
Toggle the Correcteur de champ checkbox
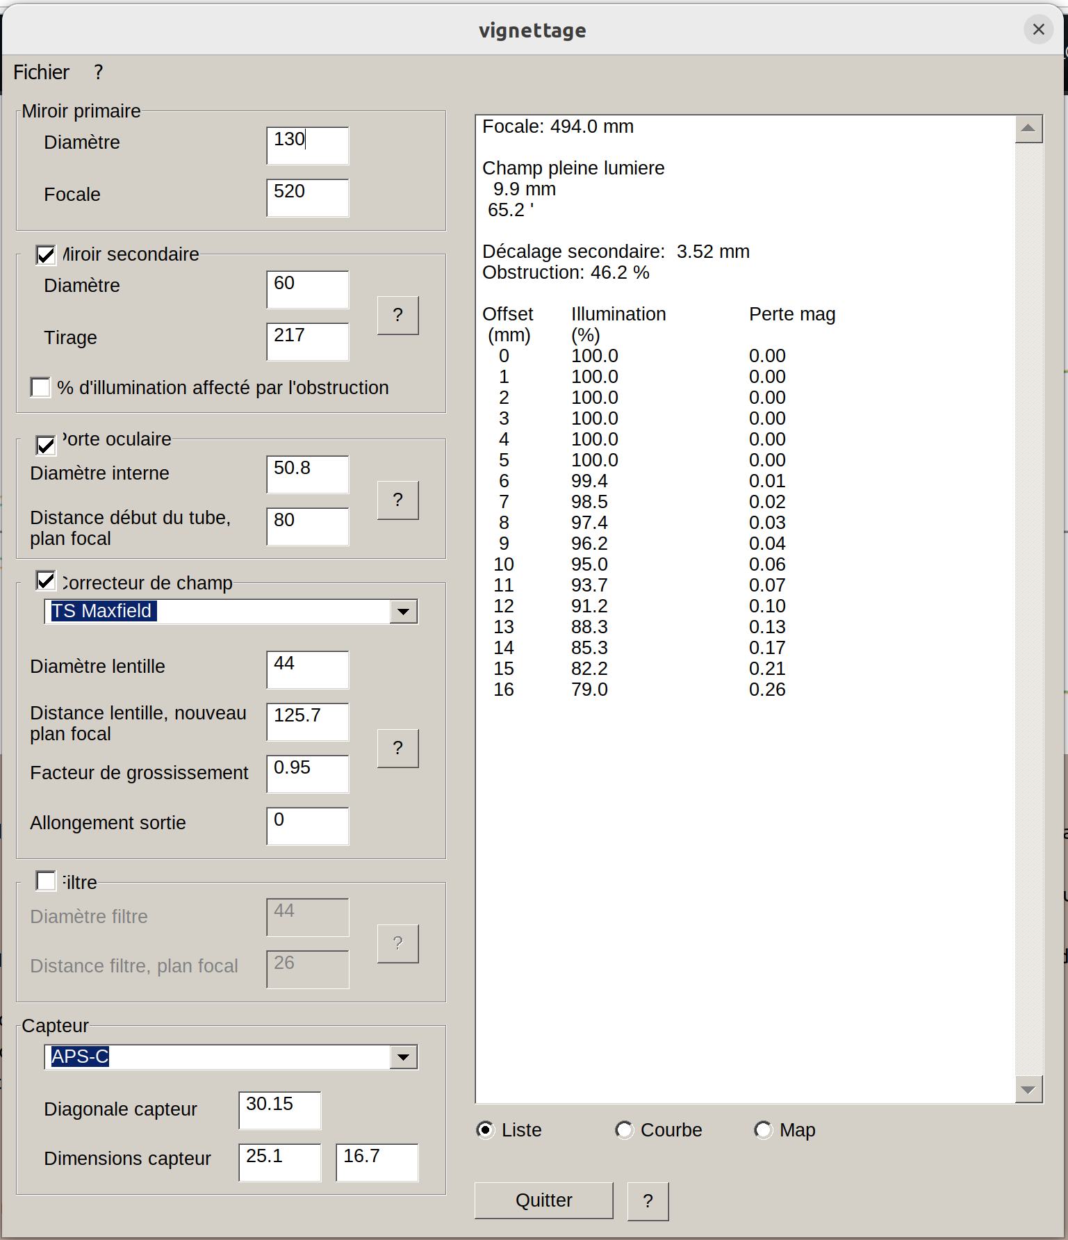pyautogui.click(x=46, y=580)
